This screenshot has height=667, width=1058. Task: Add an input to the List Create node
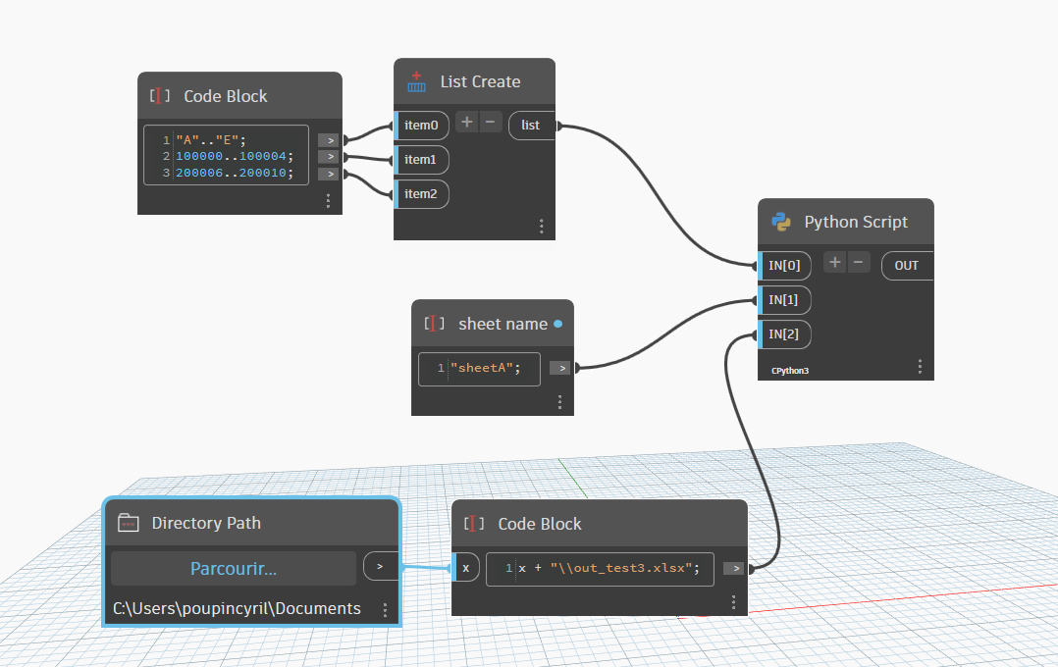pos(467,123)
